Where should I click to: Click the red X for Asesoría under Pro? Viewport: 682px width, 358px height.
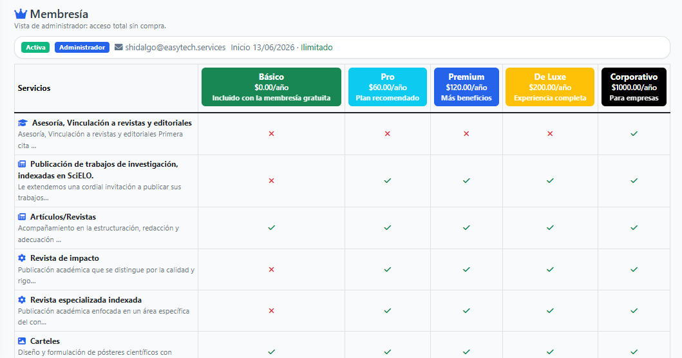click(x=388, y=133)
